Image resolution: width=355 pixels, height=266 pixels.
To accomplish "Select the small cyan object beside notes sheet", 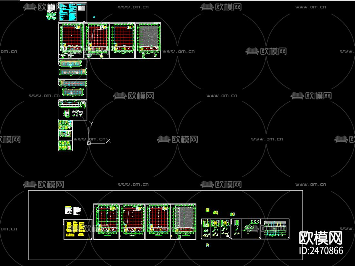I will [94, 17].
